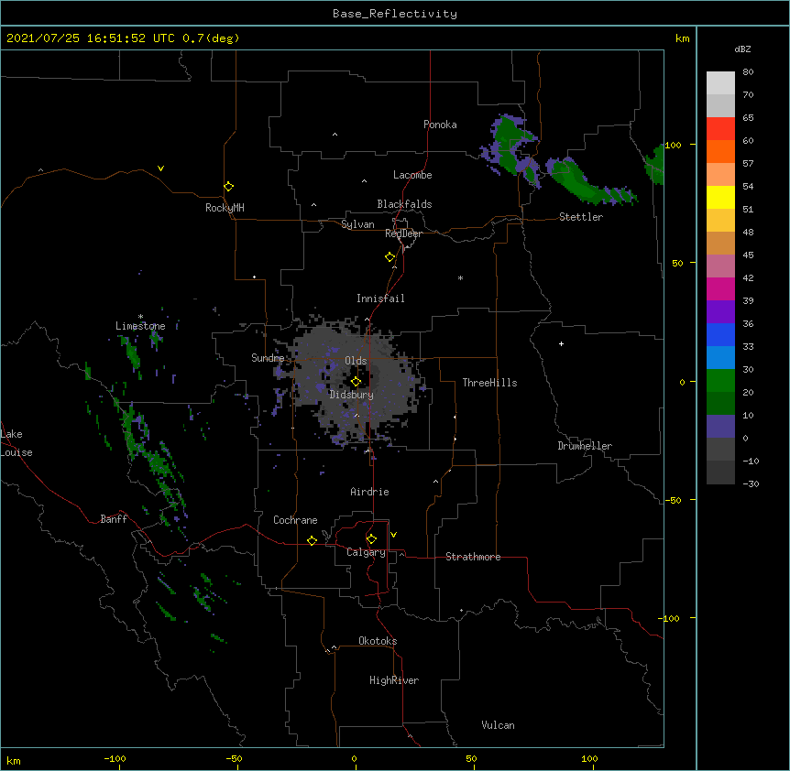Screen dimensions: 790x771
Task: Click the gold 48-51 dBZ legend swatch
Action: [x=720, y=221]
